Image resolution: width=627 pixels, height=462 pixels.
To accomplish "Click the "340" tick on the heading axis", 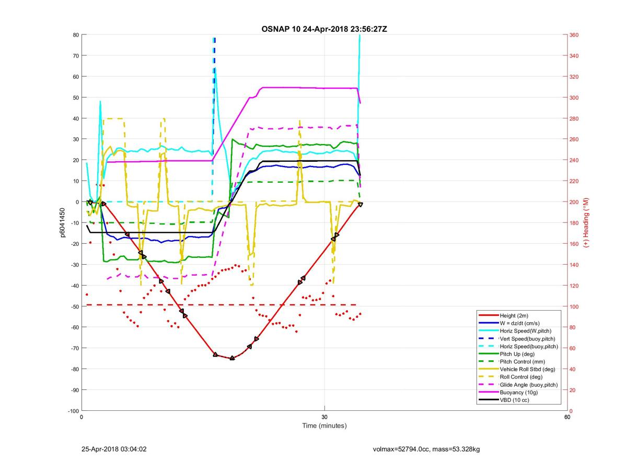I will [x=575, y=56].
